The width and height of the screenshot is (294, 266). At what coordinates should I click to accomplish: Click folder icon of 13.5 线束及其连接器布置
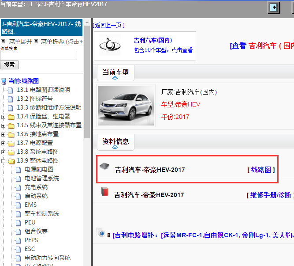point(11,126)
